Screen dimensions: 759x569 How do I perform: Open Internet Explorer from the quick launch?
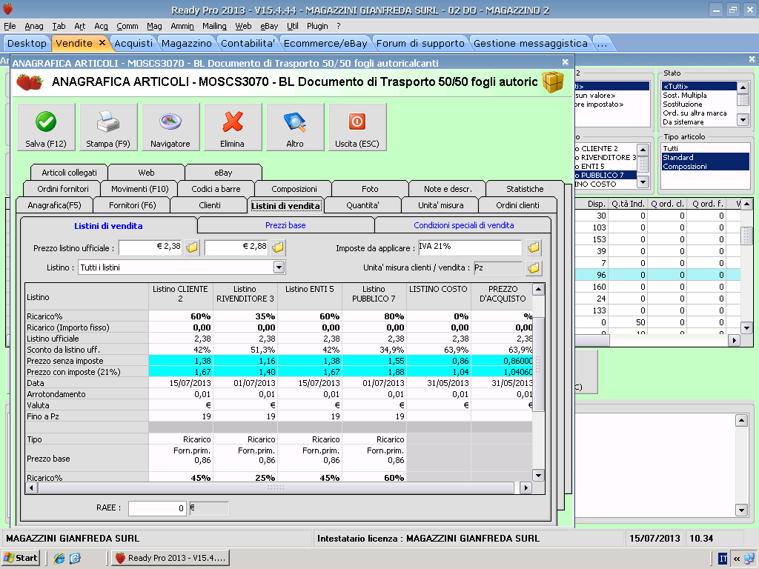pos(59,558)
